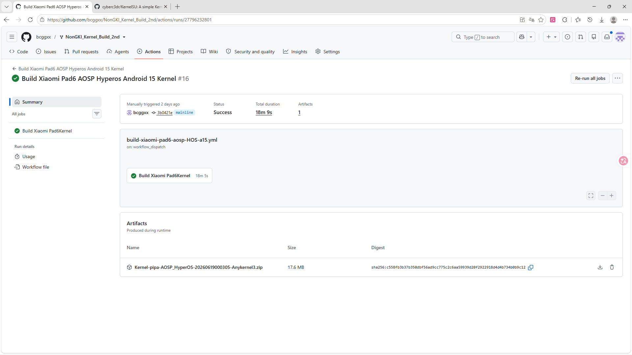Open the Wiki tab
Screen dimensions: 632x355
coord(209,52)
